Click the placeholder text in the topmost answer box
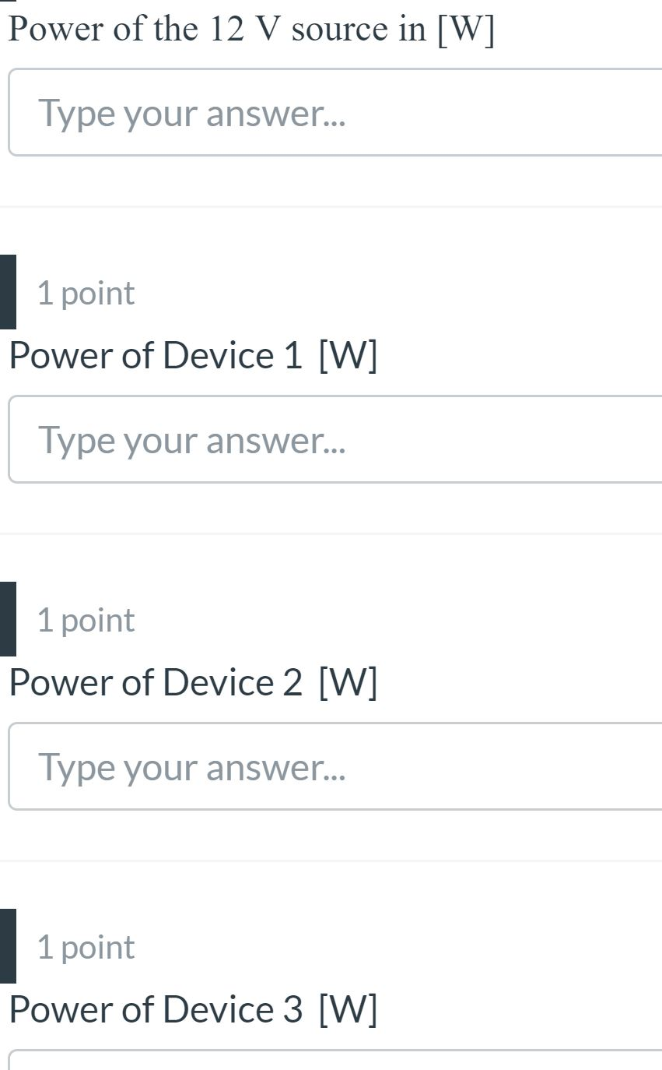This screenshot has width=662, height=1070. pos(194,111)
